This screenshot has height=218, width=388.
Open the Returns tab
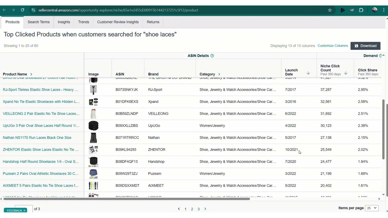point(153,22)
